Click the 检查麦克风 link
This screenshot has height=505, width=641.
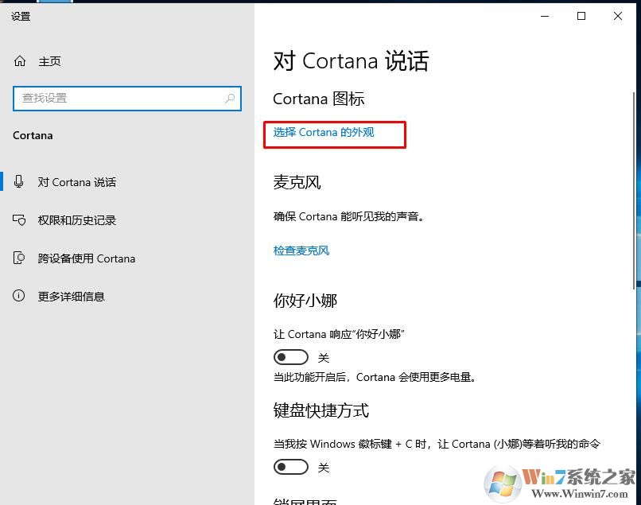301,251
